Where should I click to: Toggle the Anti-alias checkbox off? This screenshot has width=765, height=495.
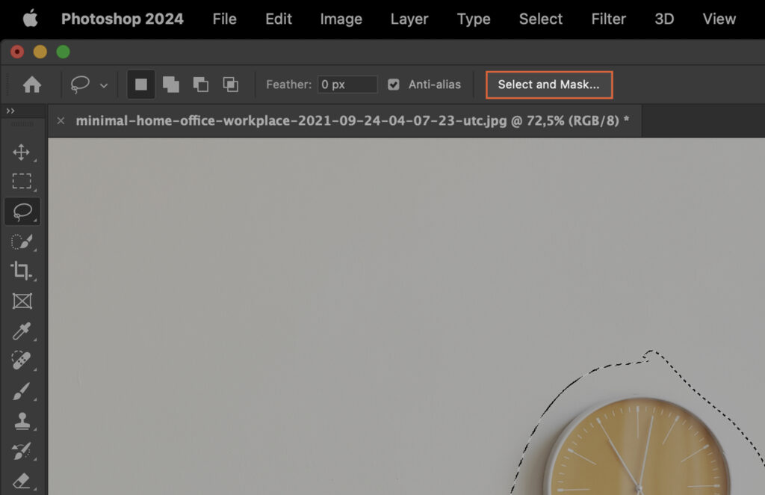(x=394, y=84)
